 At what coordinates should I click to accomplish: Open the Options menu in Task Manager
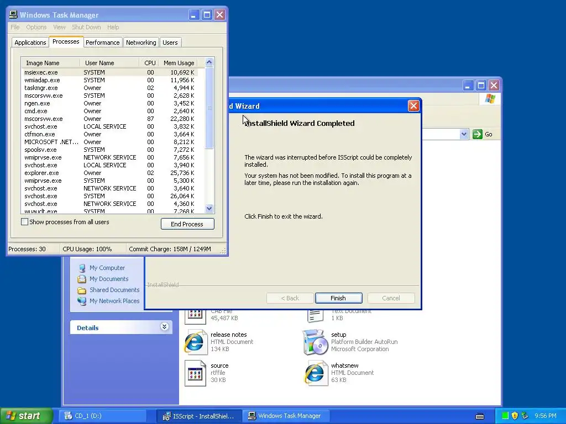click(x=36, y=27)
